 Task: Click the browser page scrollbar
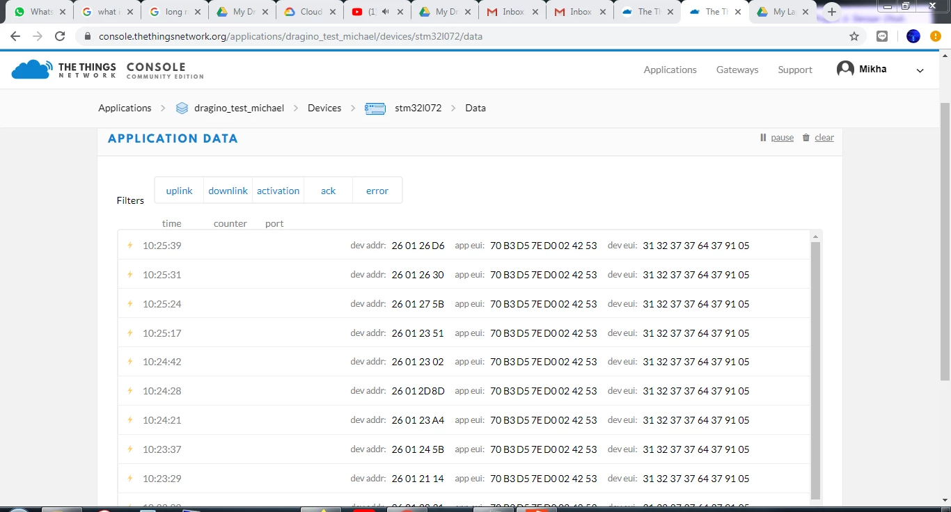[945, 240]
